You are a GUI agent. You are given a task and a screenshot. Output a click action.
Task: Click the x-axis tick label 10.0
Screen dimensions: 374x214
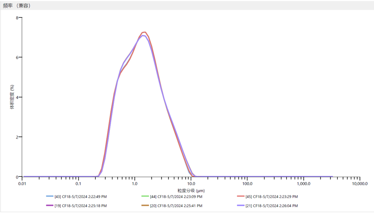point(191,184)
